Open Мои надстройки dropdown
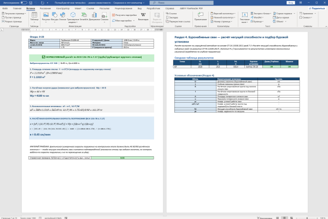This screenshot has height=219, width=328. [x=124, y=20]
